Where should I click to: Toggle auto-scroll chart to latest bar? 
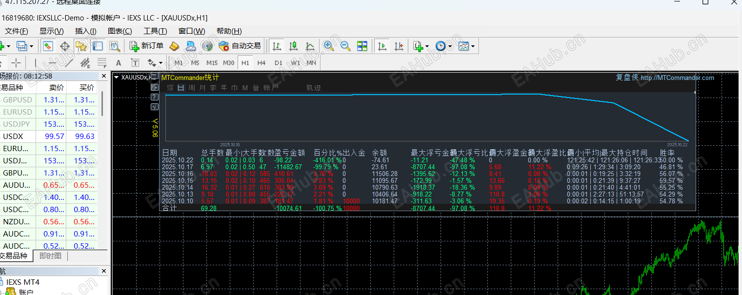[382, 46]
